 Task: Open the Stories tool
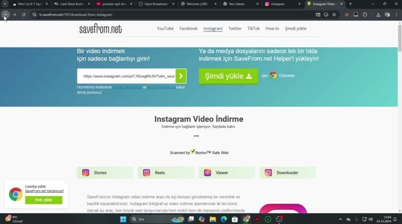tap(105, 173)
